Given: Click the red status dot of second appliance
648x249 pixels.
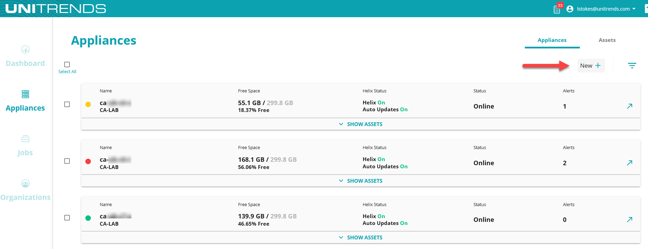Looking at the screenshot, I should click(88, 161).
